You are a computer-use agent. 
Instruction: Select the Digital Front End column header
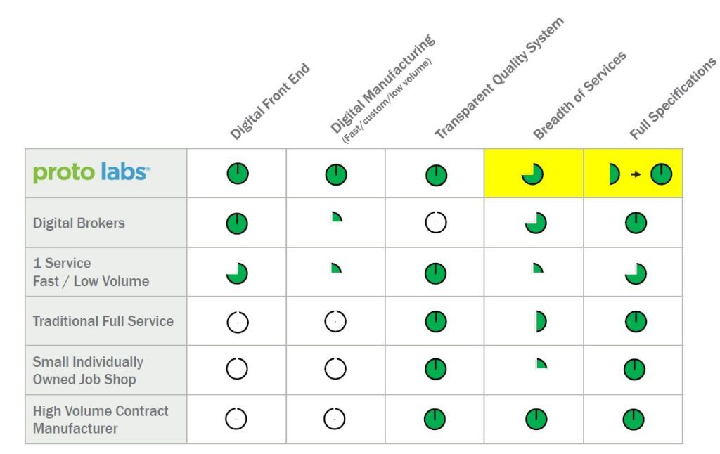pos(271,103)
